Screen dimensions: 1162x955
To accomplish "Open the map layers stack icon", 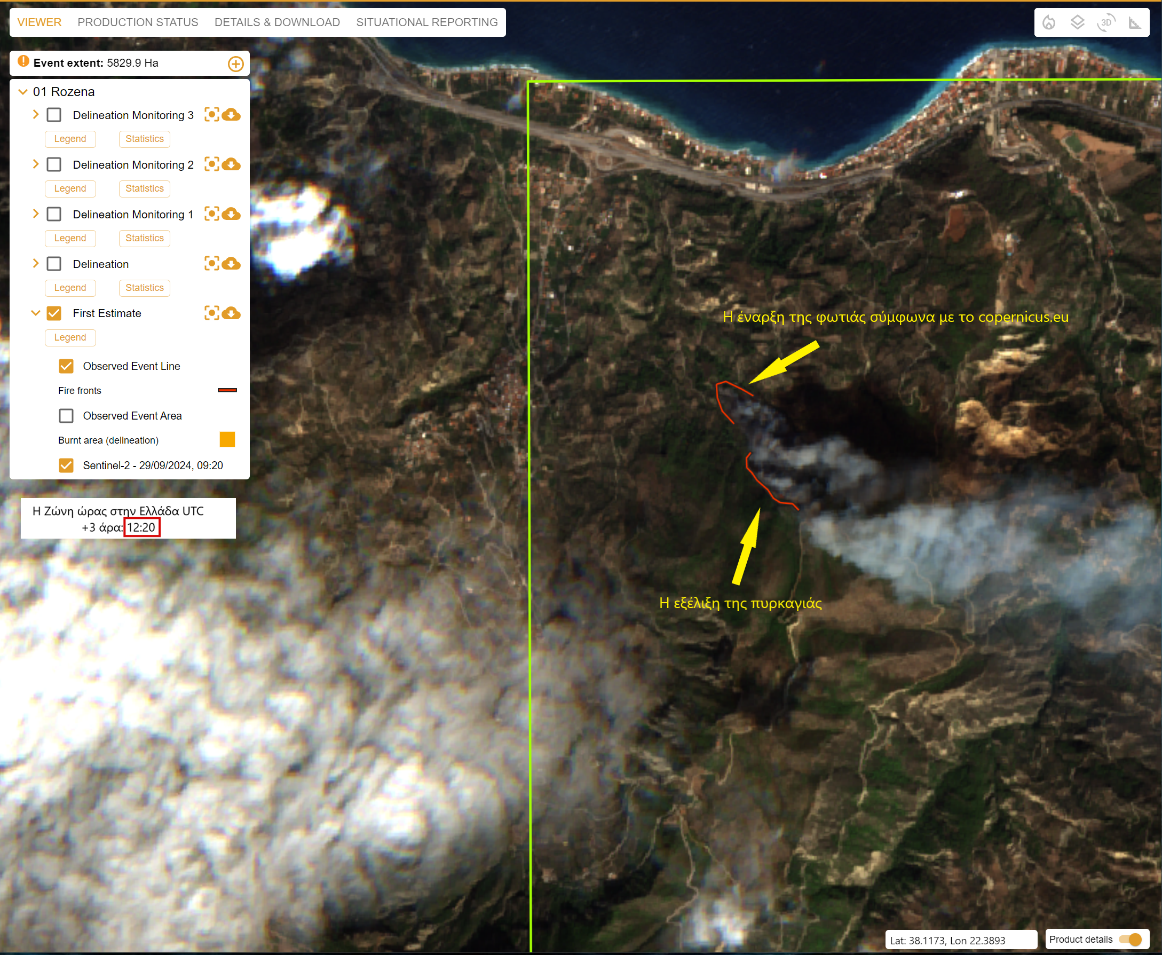I will tap(1077, 22).
